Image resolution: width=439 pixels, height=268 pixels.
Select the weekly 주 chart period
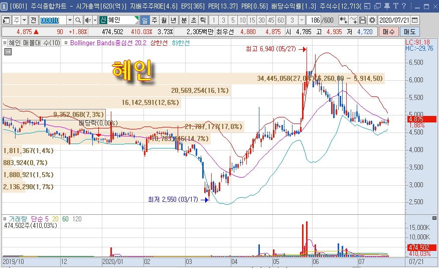[x=155, y=20]
